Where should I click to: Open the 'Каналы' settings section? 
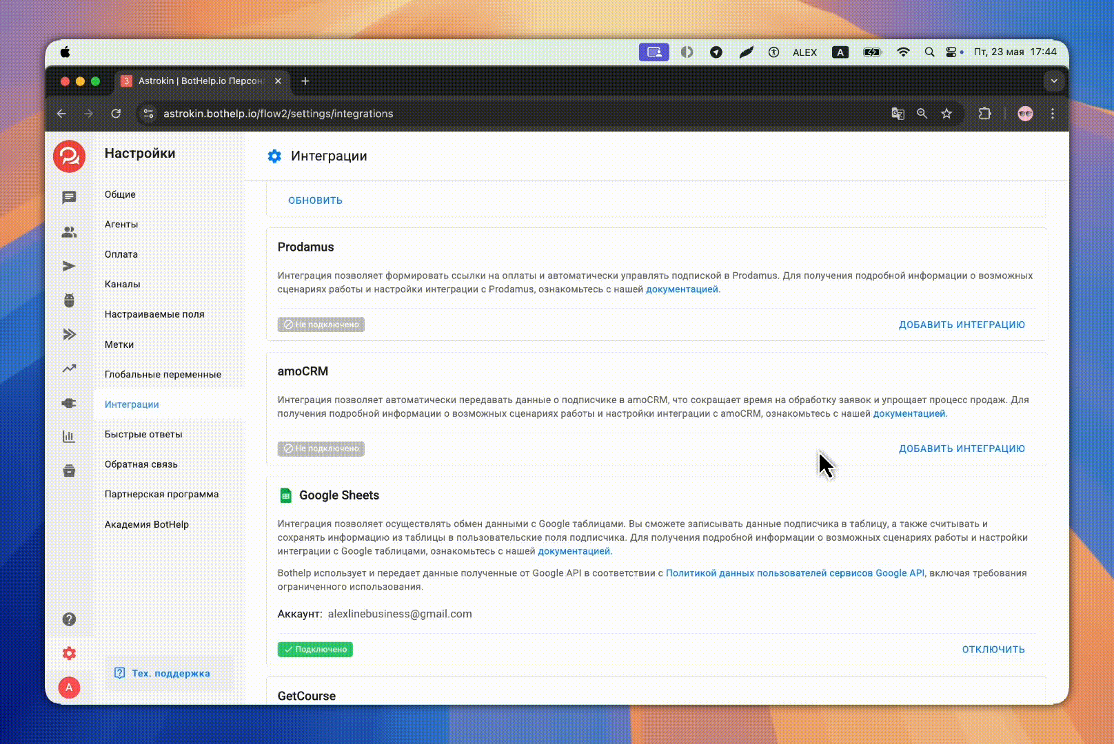pyautogui.click(x=123, y=284)
